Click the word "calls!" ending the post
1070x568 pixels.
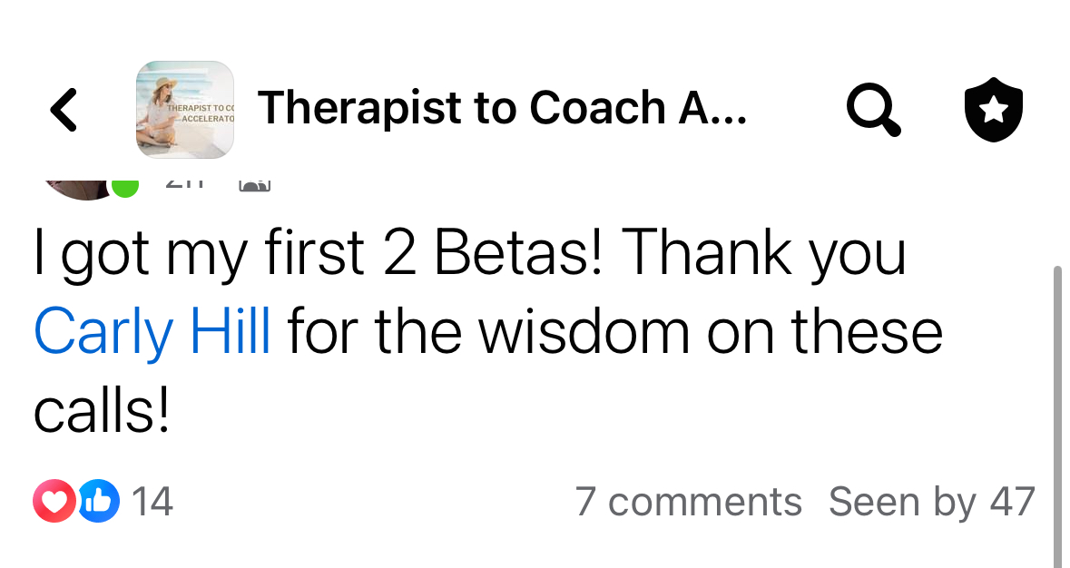tap(102, 410)
